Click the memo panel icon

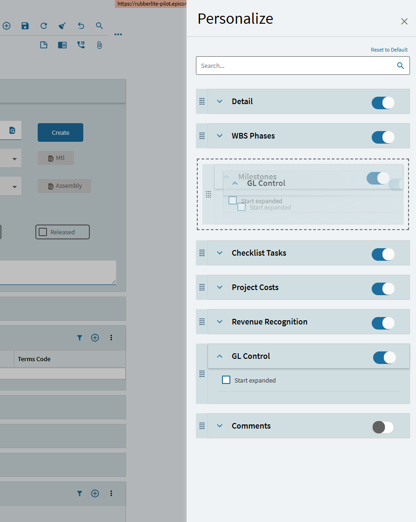tap(62, 45)
